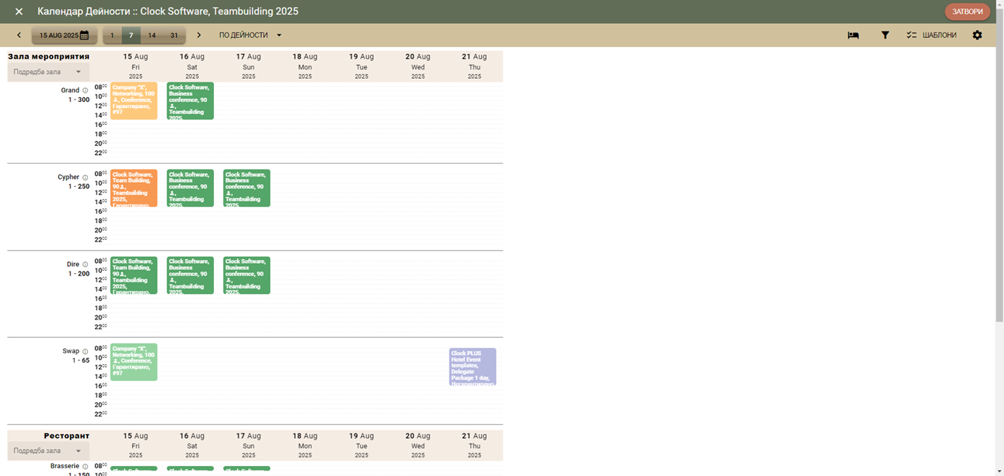Screen dimensions: 1004x476
Task: Click the 20 Aug Wed header in Зала мероприятия
Action: [x=418, y=66]
